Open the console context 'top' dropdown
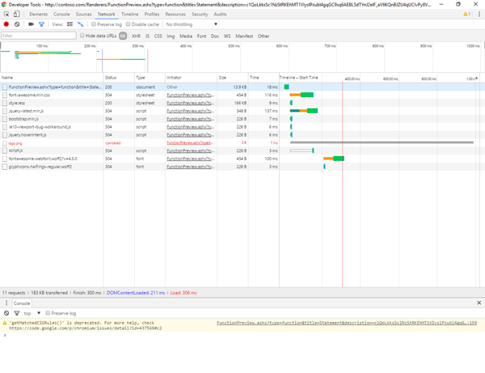Viewport: 485px width, 373px height. 31,313
